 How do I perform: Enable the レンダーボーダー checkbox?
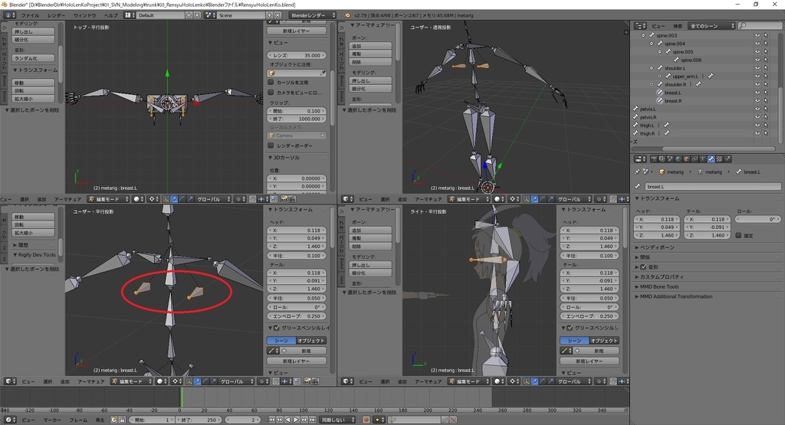pyautogui.click(x=271, y=145)
